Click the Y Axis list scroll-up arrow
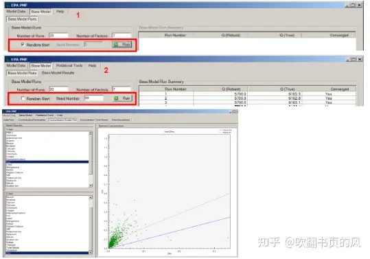Screen dimensions: 370x259 91,133
